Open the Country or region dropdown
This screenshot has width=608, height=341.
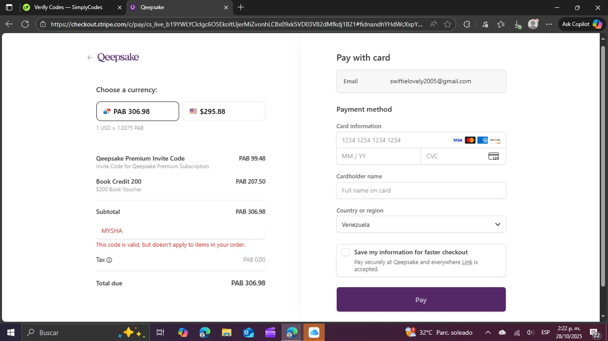tap(421, 225)
